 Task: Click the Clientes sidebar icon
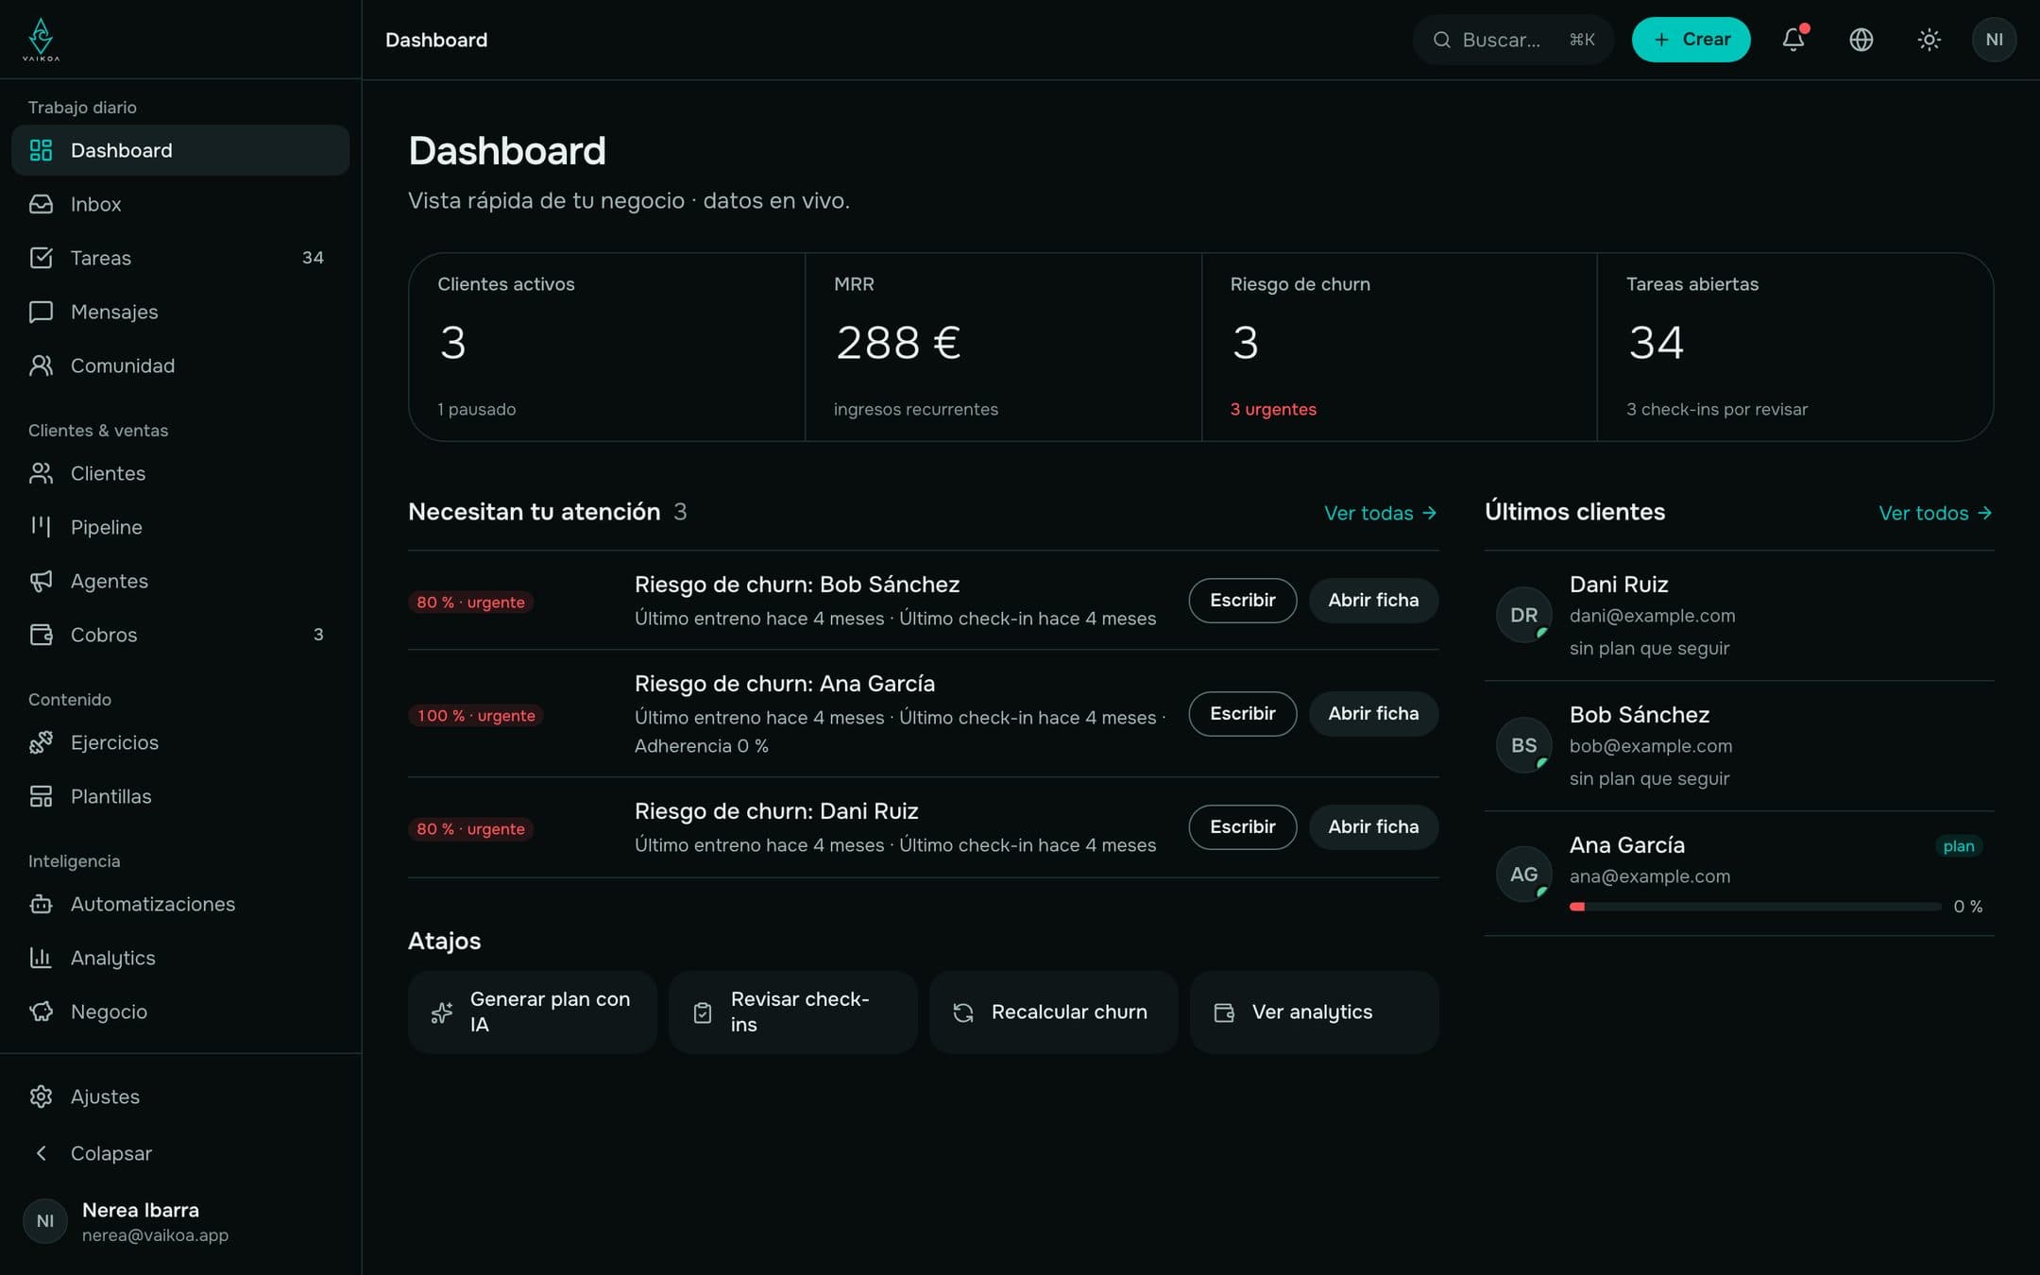[x=41, y=473]
